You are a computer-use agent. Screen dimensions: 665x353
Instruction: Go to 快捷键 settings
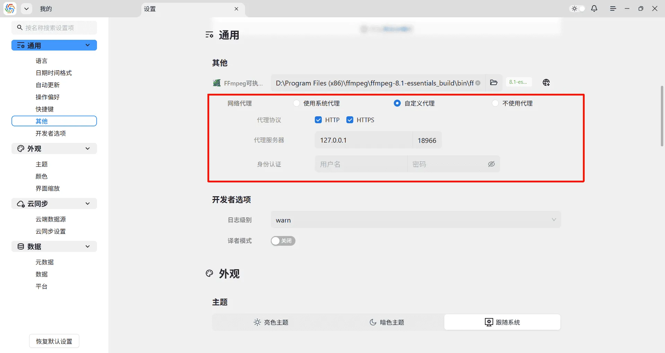pos(45,109)
